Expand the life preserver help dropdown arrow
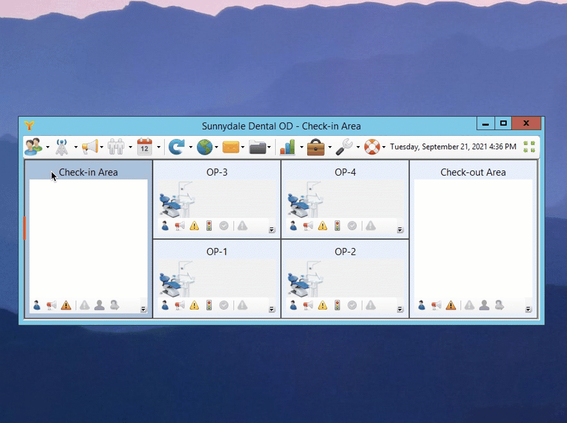The height and width of the screenshot is (423, 567). point(384,147)
